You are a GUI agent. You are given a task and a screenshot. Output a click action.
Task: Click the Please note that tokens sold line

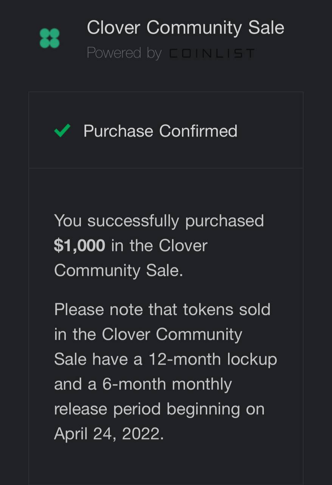(162, 310)
